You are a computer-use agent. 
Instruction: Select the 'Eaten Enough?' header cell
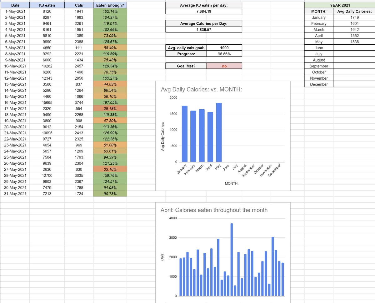coord(110,5)
